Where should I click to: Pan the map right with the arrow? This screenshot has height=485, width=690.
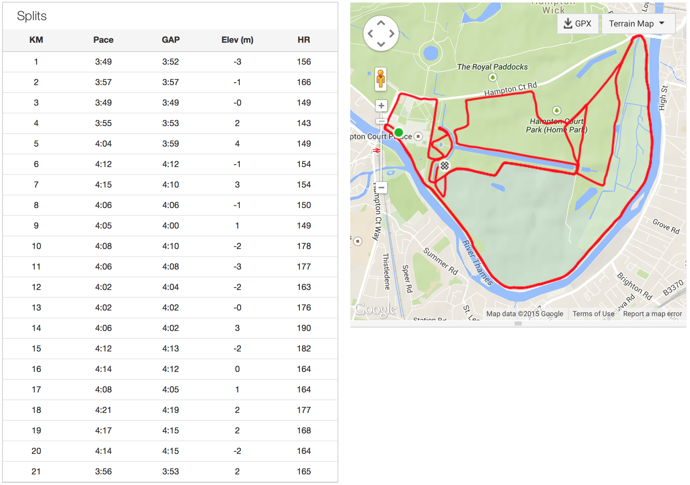click(x=392, y=34)
